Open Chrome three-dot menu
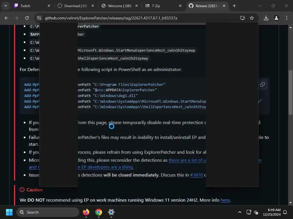 [x=287, y=18]
